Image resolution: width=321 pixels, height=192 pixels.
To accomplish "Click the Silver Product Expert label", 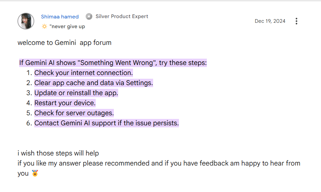I will [122, 16].
